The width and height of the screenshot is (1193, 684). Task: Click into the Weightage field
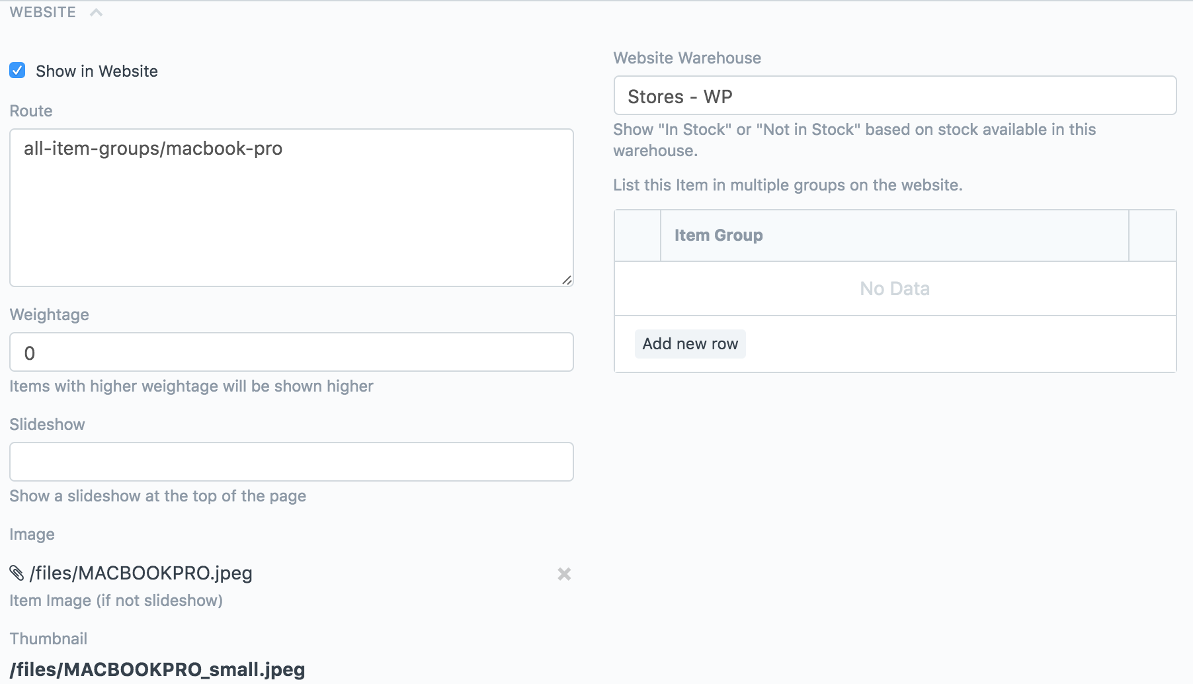click(291, 353)
